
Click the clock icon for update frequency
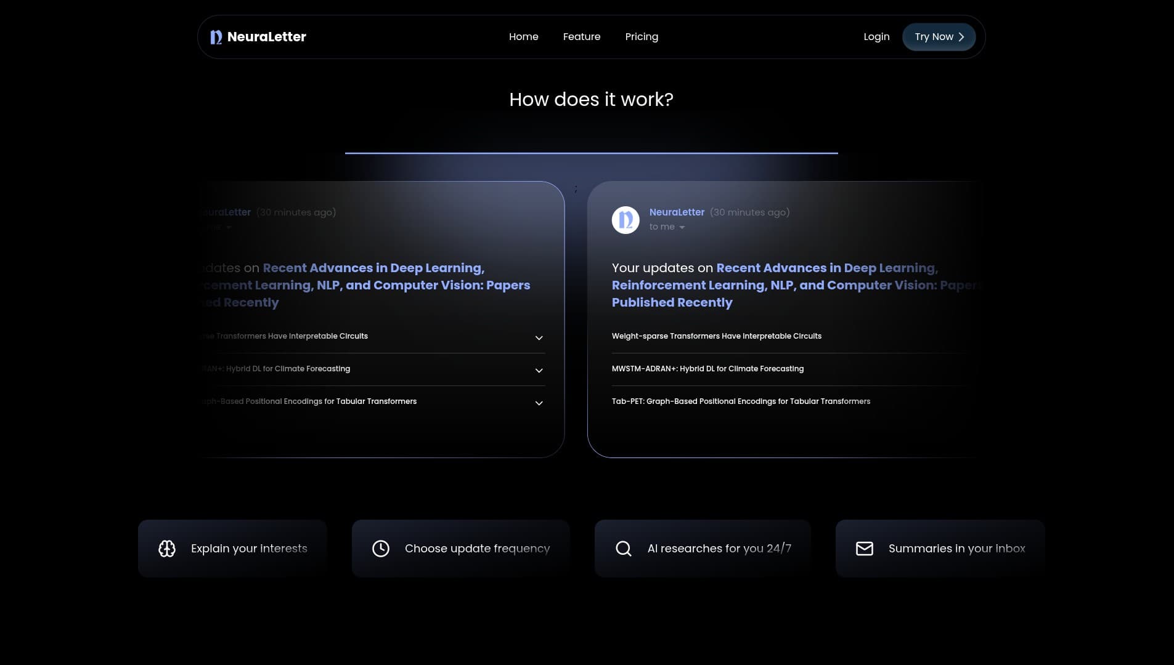pyautogui.click(x=381, y=549)
